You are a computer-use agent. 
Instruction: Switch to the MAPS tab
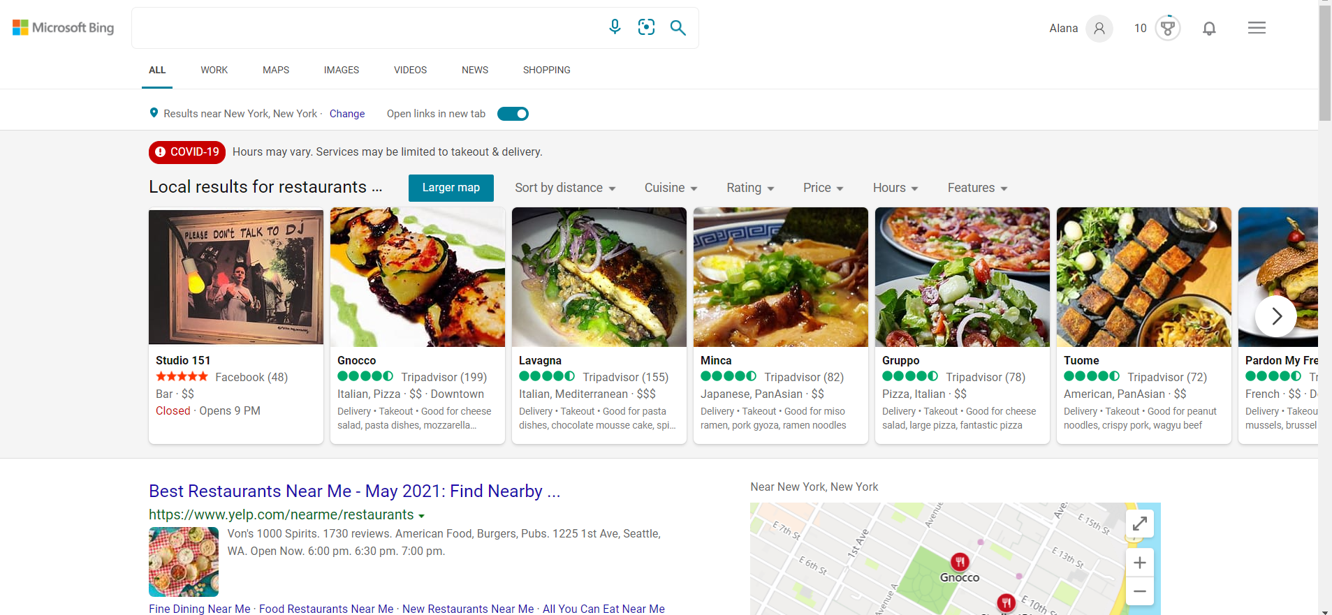(x=276, y=70)
